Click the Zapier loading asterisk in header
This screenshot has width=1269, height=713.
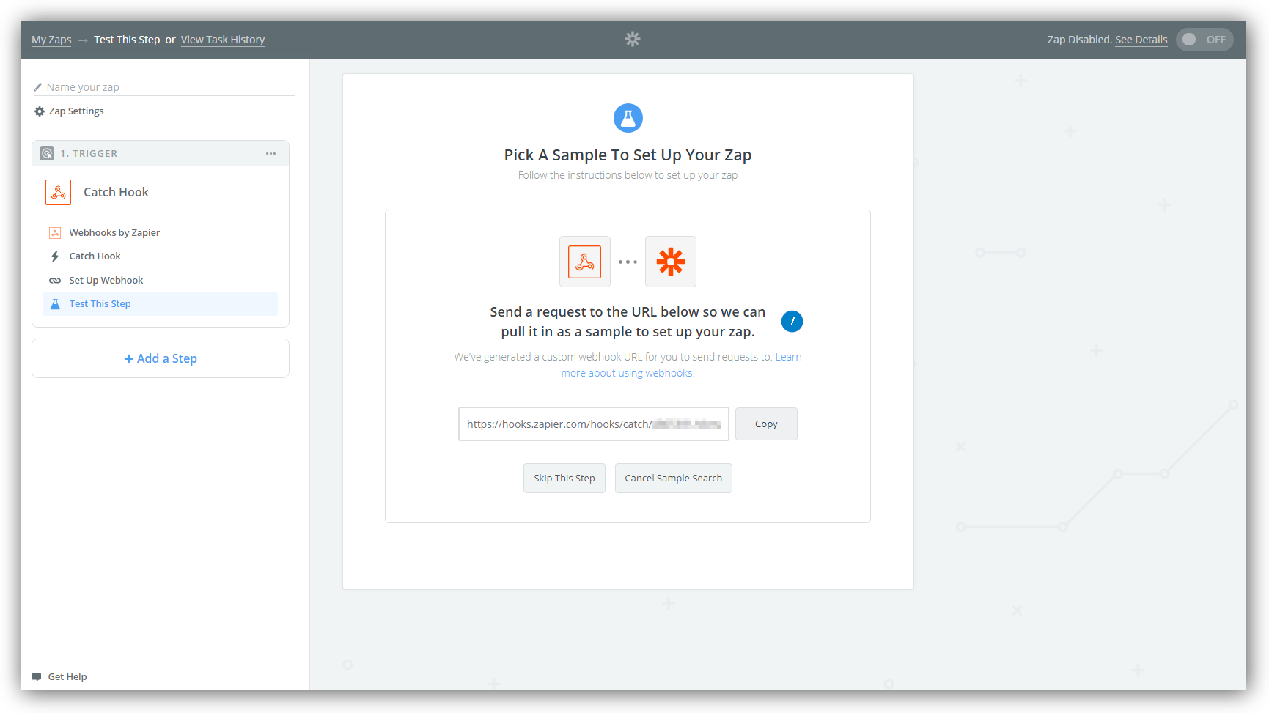click(x=633, y=39)
